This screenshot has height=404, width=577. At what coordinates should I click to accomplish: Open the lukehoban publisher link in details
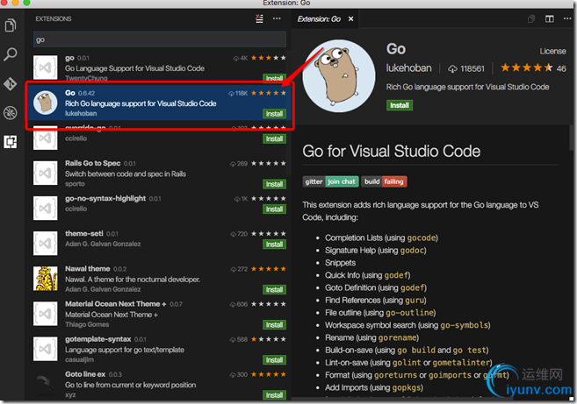(x=409, y=68)
